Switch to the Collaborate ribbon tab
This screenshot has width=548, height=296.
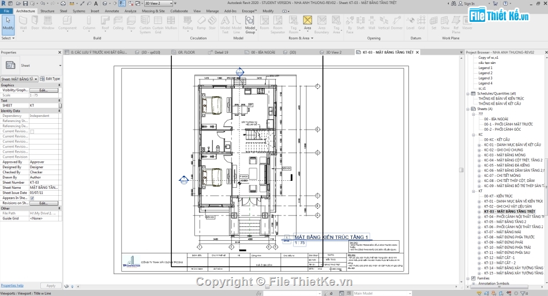tap(179, 11)
